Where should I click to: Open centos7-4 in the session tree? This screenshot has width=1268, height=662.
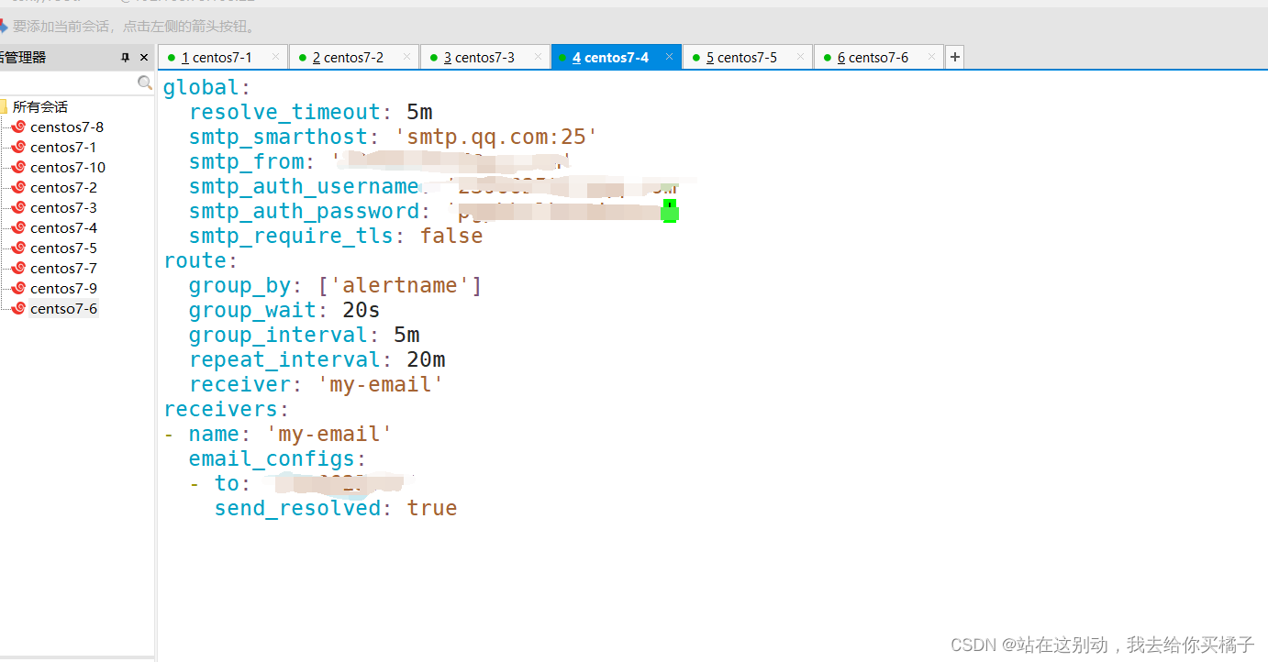[63, 228]
